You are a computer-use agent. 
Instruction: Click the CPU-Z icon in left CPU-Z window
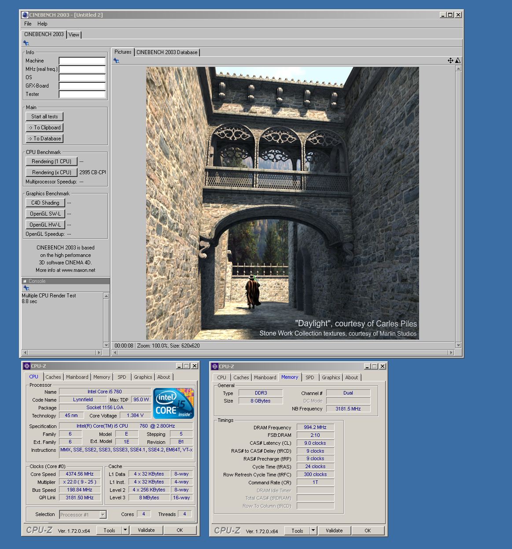(x=27, y=366)
